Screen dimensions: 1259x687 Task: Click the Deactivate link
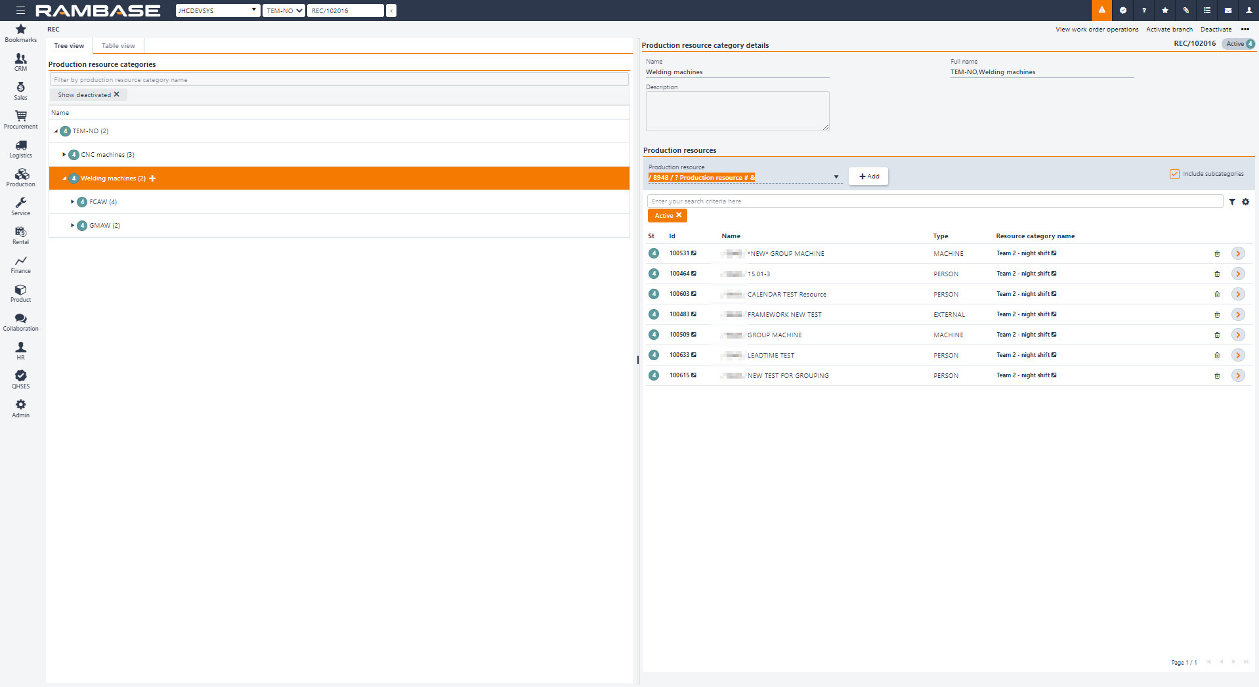coord(1216,30)
